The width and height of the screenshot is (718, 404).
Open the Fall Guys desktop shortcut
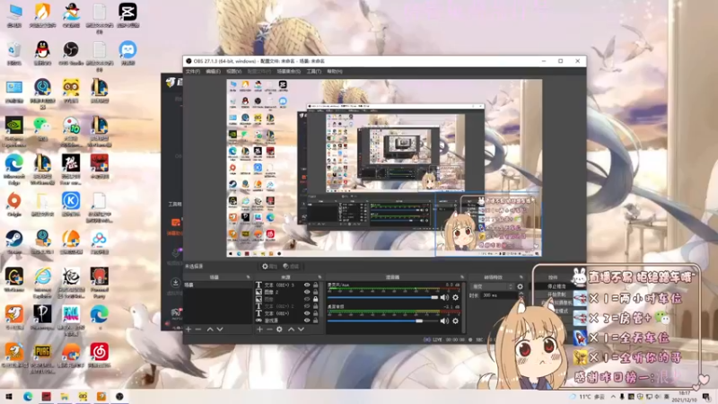[71, 320]
